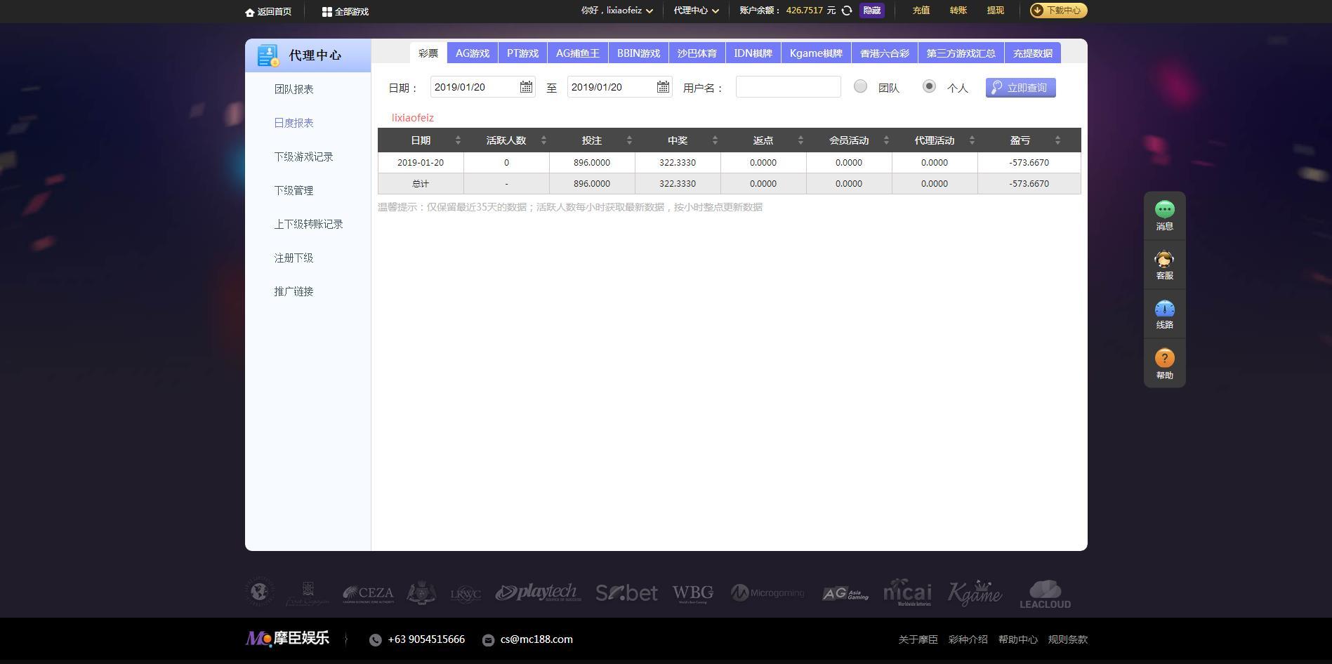Toggle the 投注 column sort arrows
The width and height of the screenshot is (1332, 664).
click(x=629, y=140)
